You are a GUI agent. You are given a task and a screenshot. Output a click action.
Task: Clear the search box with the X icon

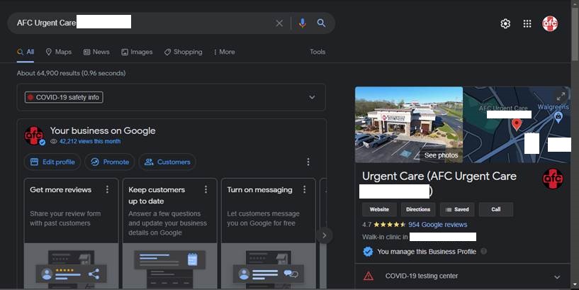tap(279, 23)
